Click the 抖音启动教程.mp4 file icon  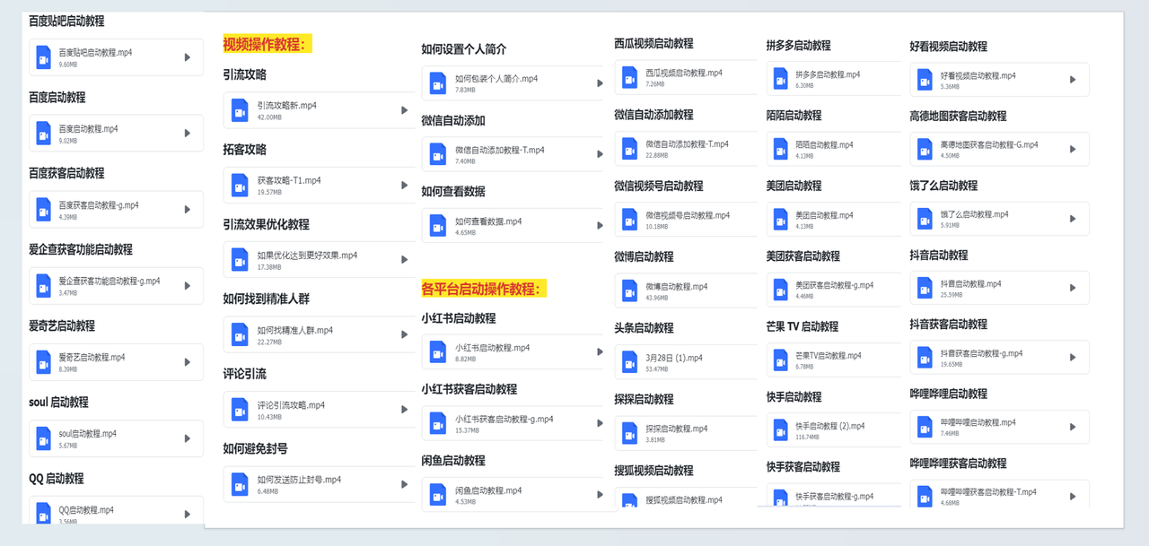click(x=924, y=288)
